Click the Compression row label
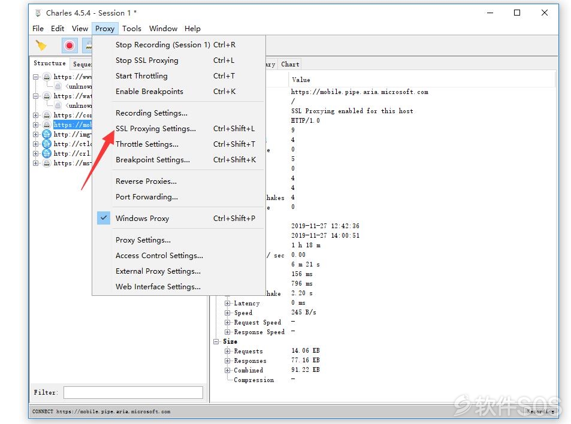The width and height of the screenshot is (571, 424). click(254, 380)
